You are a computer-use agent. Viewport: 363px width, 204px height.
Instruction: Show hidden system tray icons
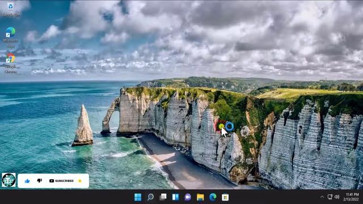coord(322,197)
